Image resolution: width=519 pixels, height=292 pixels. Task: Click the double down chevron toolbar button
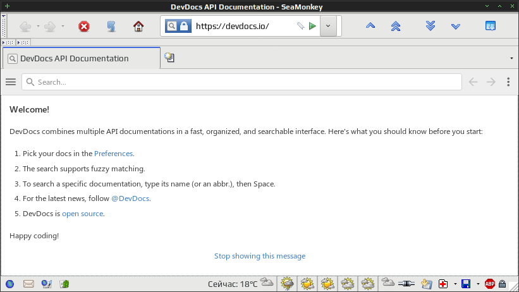(430, 26)
